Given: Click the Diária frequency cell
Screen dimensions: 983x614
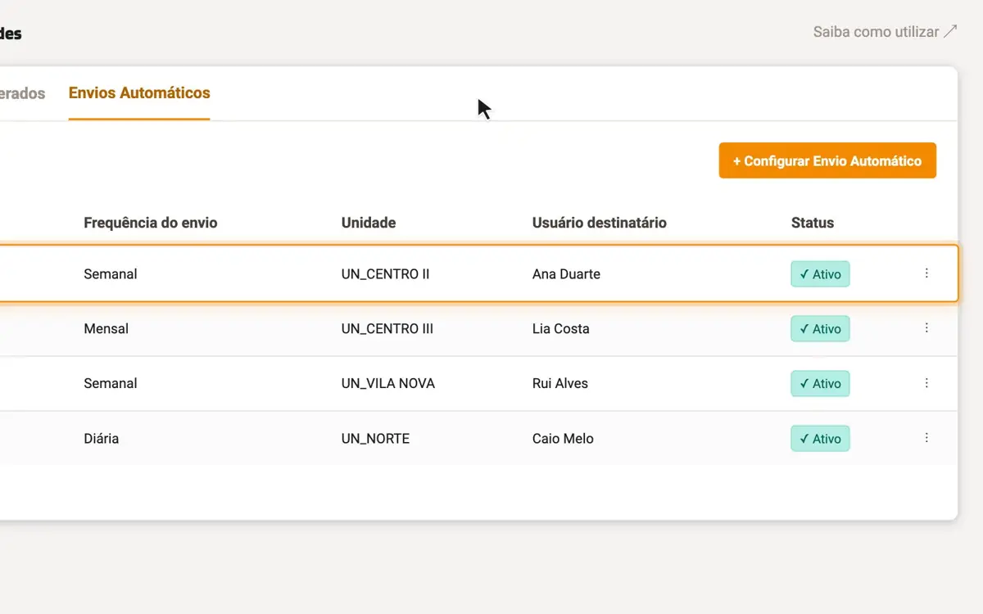Looking at the screenshot, I should click(102, 439).
